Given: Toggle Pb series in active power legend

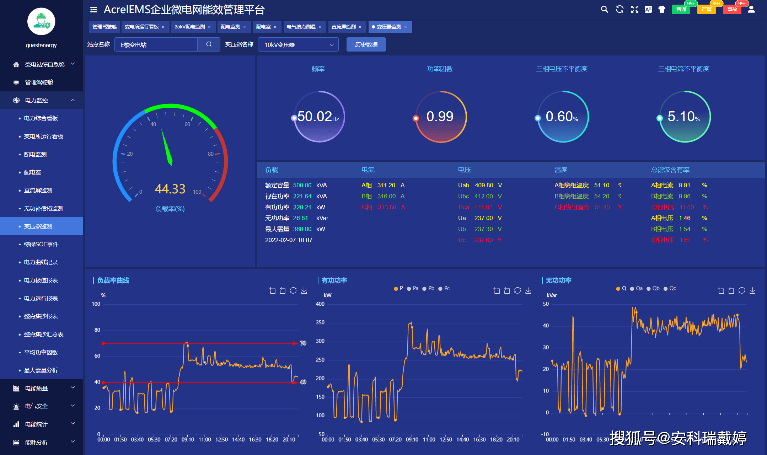Looking at the screenshot, I should (x=428, y=288).
